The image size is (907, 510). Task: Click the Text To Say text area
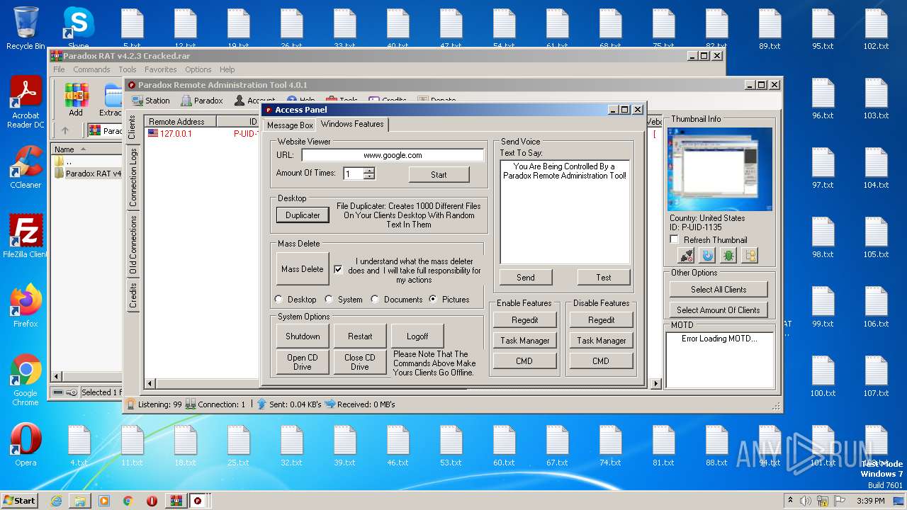(565, 212)
